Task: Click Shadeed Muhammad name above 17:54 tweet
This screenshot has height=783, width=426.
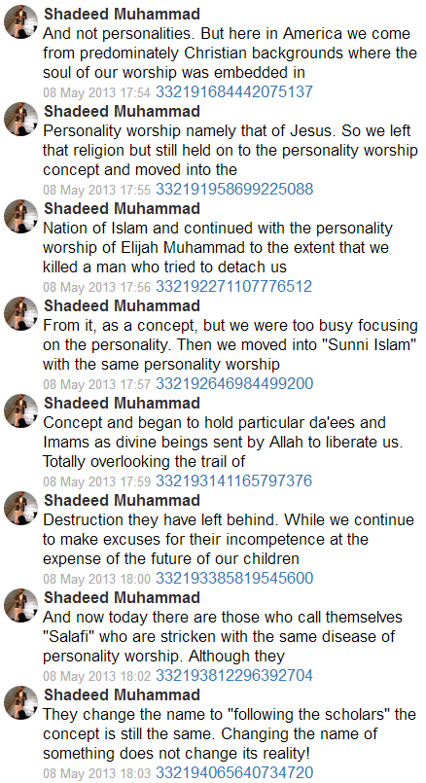Action: (x=122, y=14)
